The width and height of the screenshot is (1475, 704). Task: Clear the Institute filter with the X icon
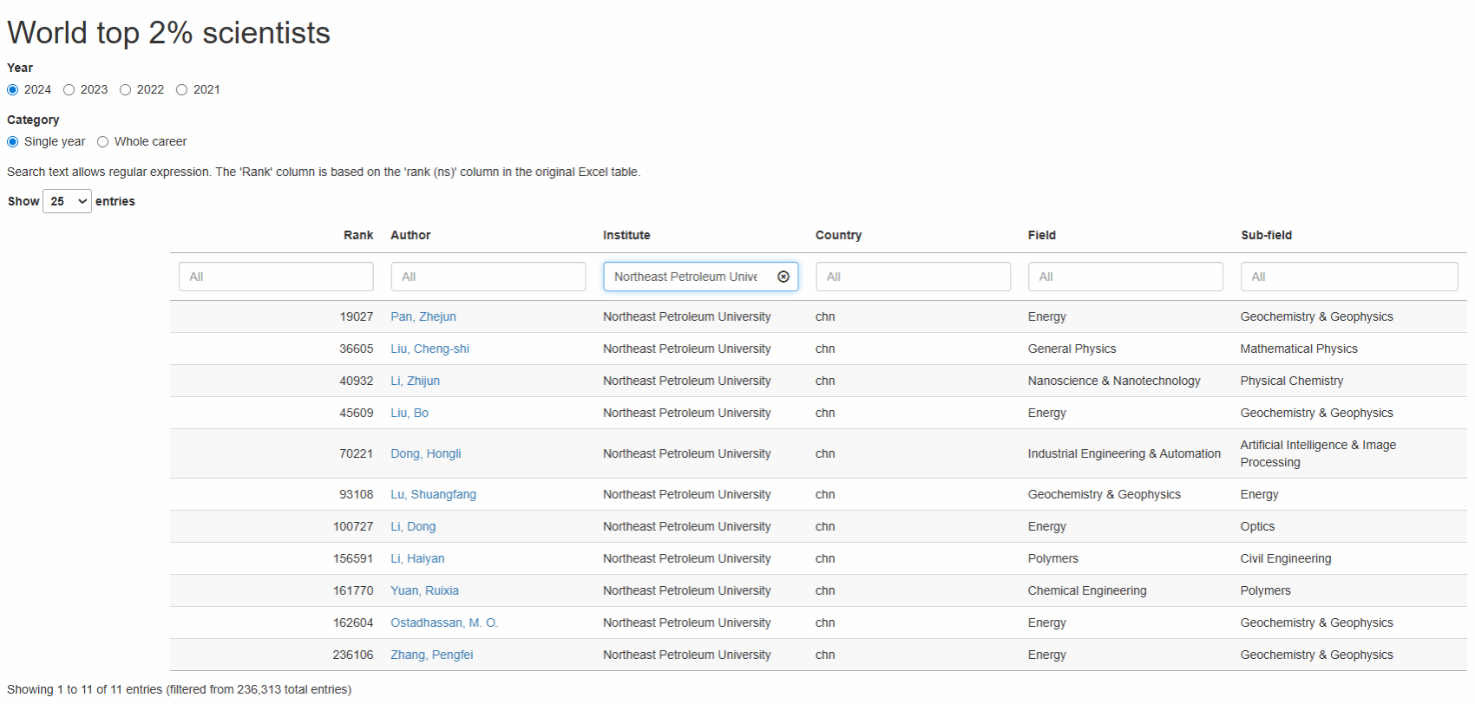pos(783,277)
